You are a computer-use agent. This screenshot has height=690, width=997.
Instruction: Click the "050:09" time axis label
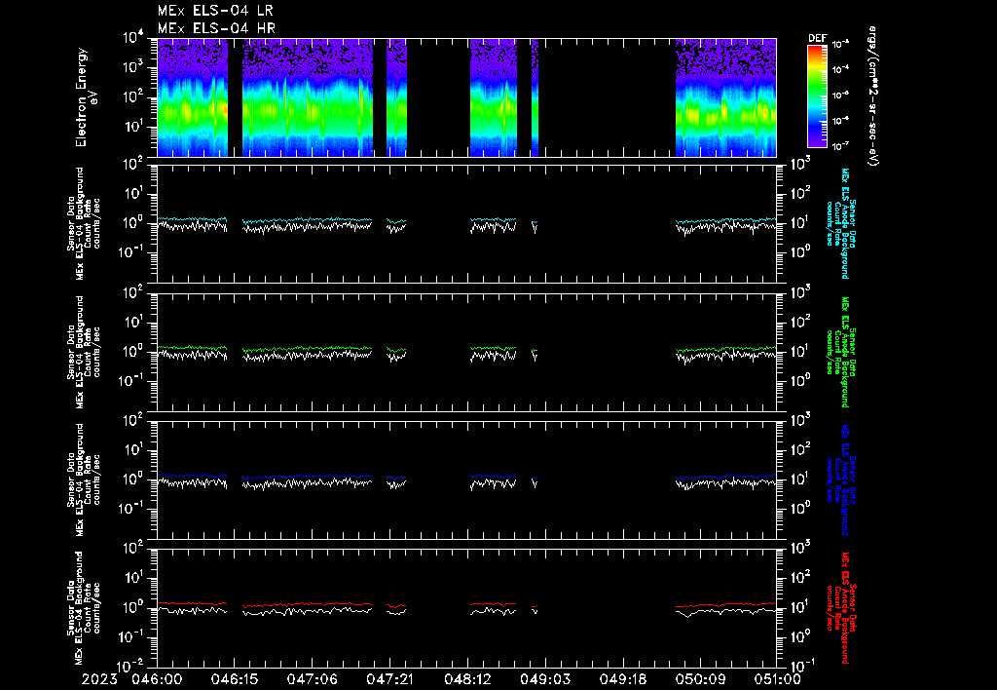pos(700,679)
